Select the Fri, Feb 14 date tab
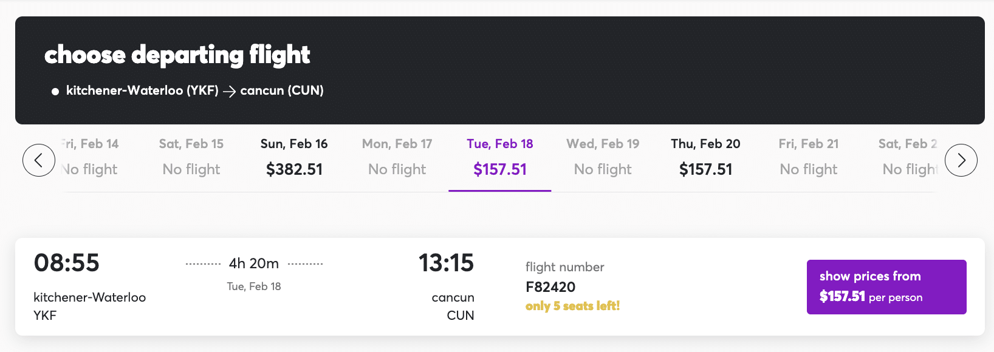 tap(91, 157)
